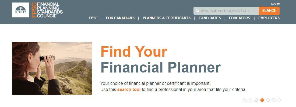Select the first carousel diamond indicator
The width and height of the screenshot is (296, 107).
tap(244, 100)
